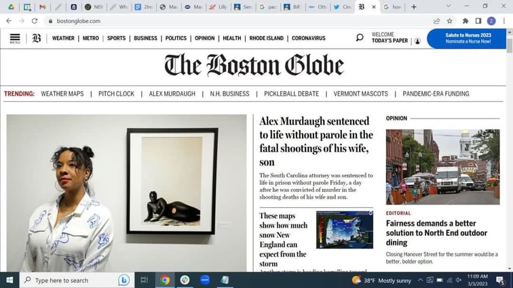Bookmark this page with the star icon
Viewport: 513px width, 288px height.
[449, 21]
